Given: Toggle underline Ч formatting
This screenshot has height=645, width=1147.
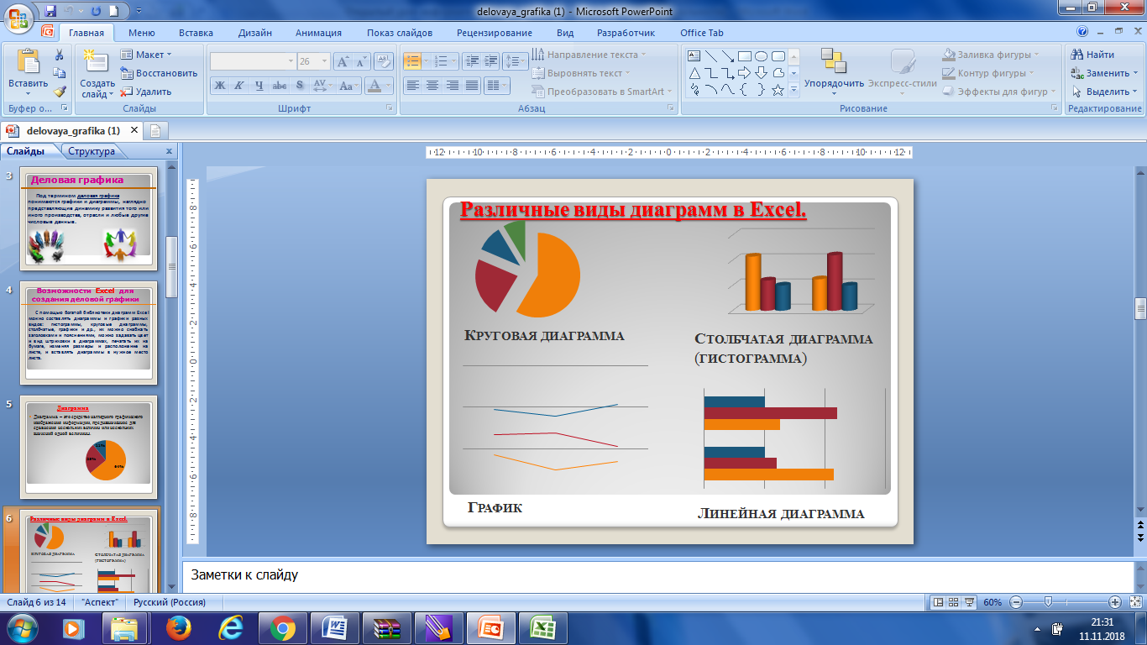Looking at the screenshot, I should click(x=259, y=85).
